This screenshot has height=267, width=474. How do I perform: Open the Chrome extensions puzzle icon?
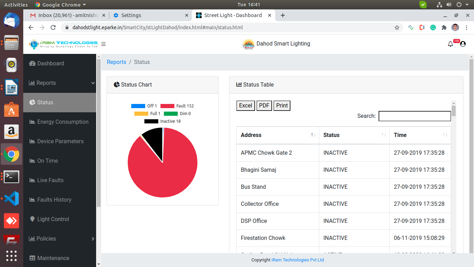click(x=444, y=27)
